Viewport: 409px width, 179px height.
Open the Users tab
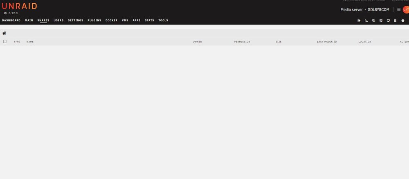coord(58,20)
